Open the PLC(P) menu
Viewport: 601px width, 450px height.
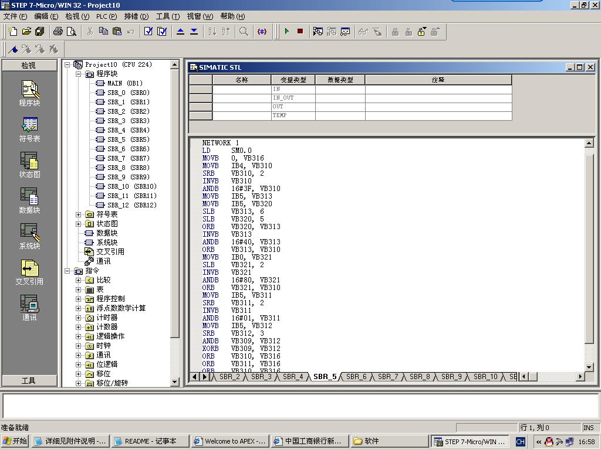pyautogui.click(x=106, y=16)
